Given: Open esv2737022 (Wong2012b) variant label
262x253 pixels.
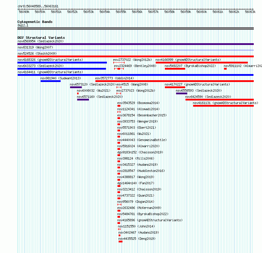Looking at the screenshot, I should click(132, 60).
